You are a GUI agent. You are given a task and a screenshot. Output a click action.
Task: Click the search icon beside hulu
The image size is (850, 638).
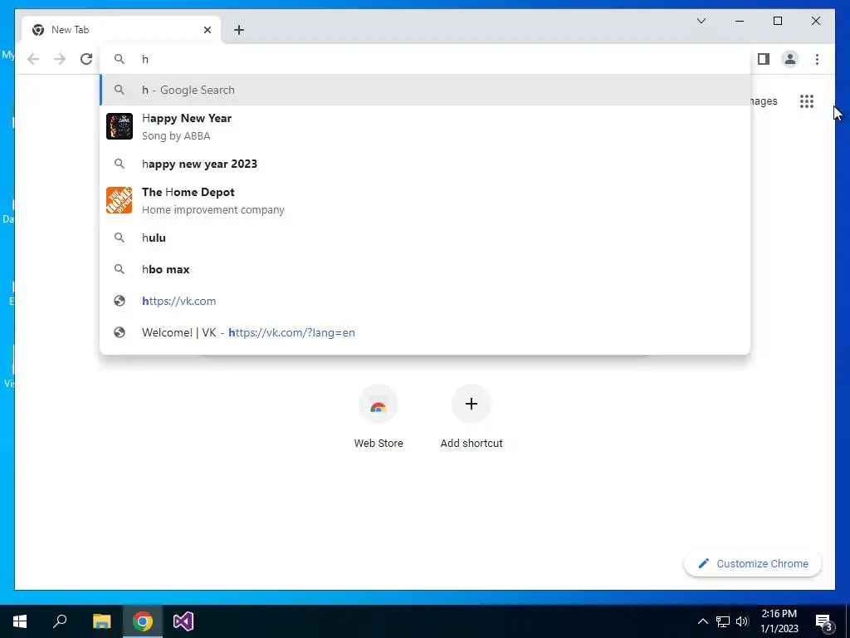point(120,238)
